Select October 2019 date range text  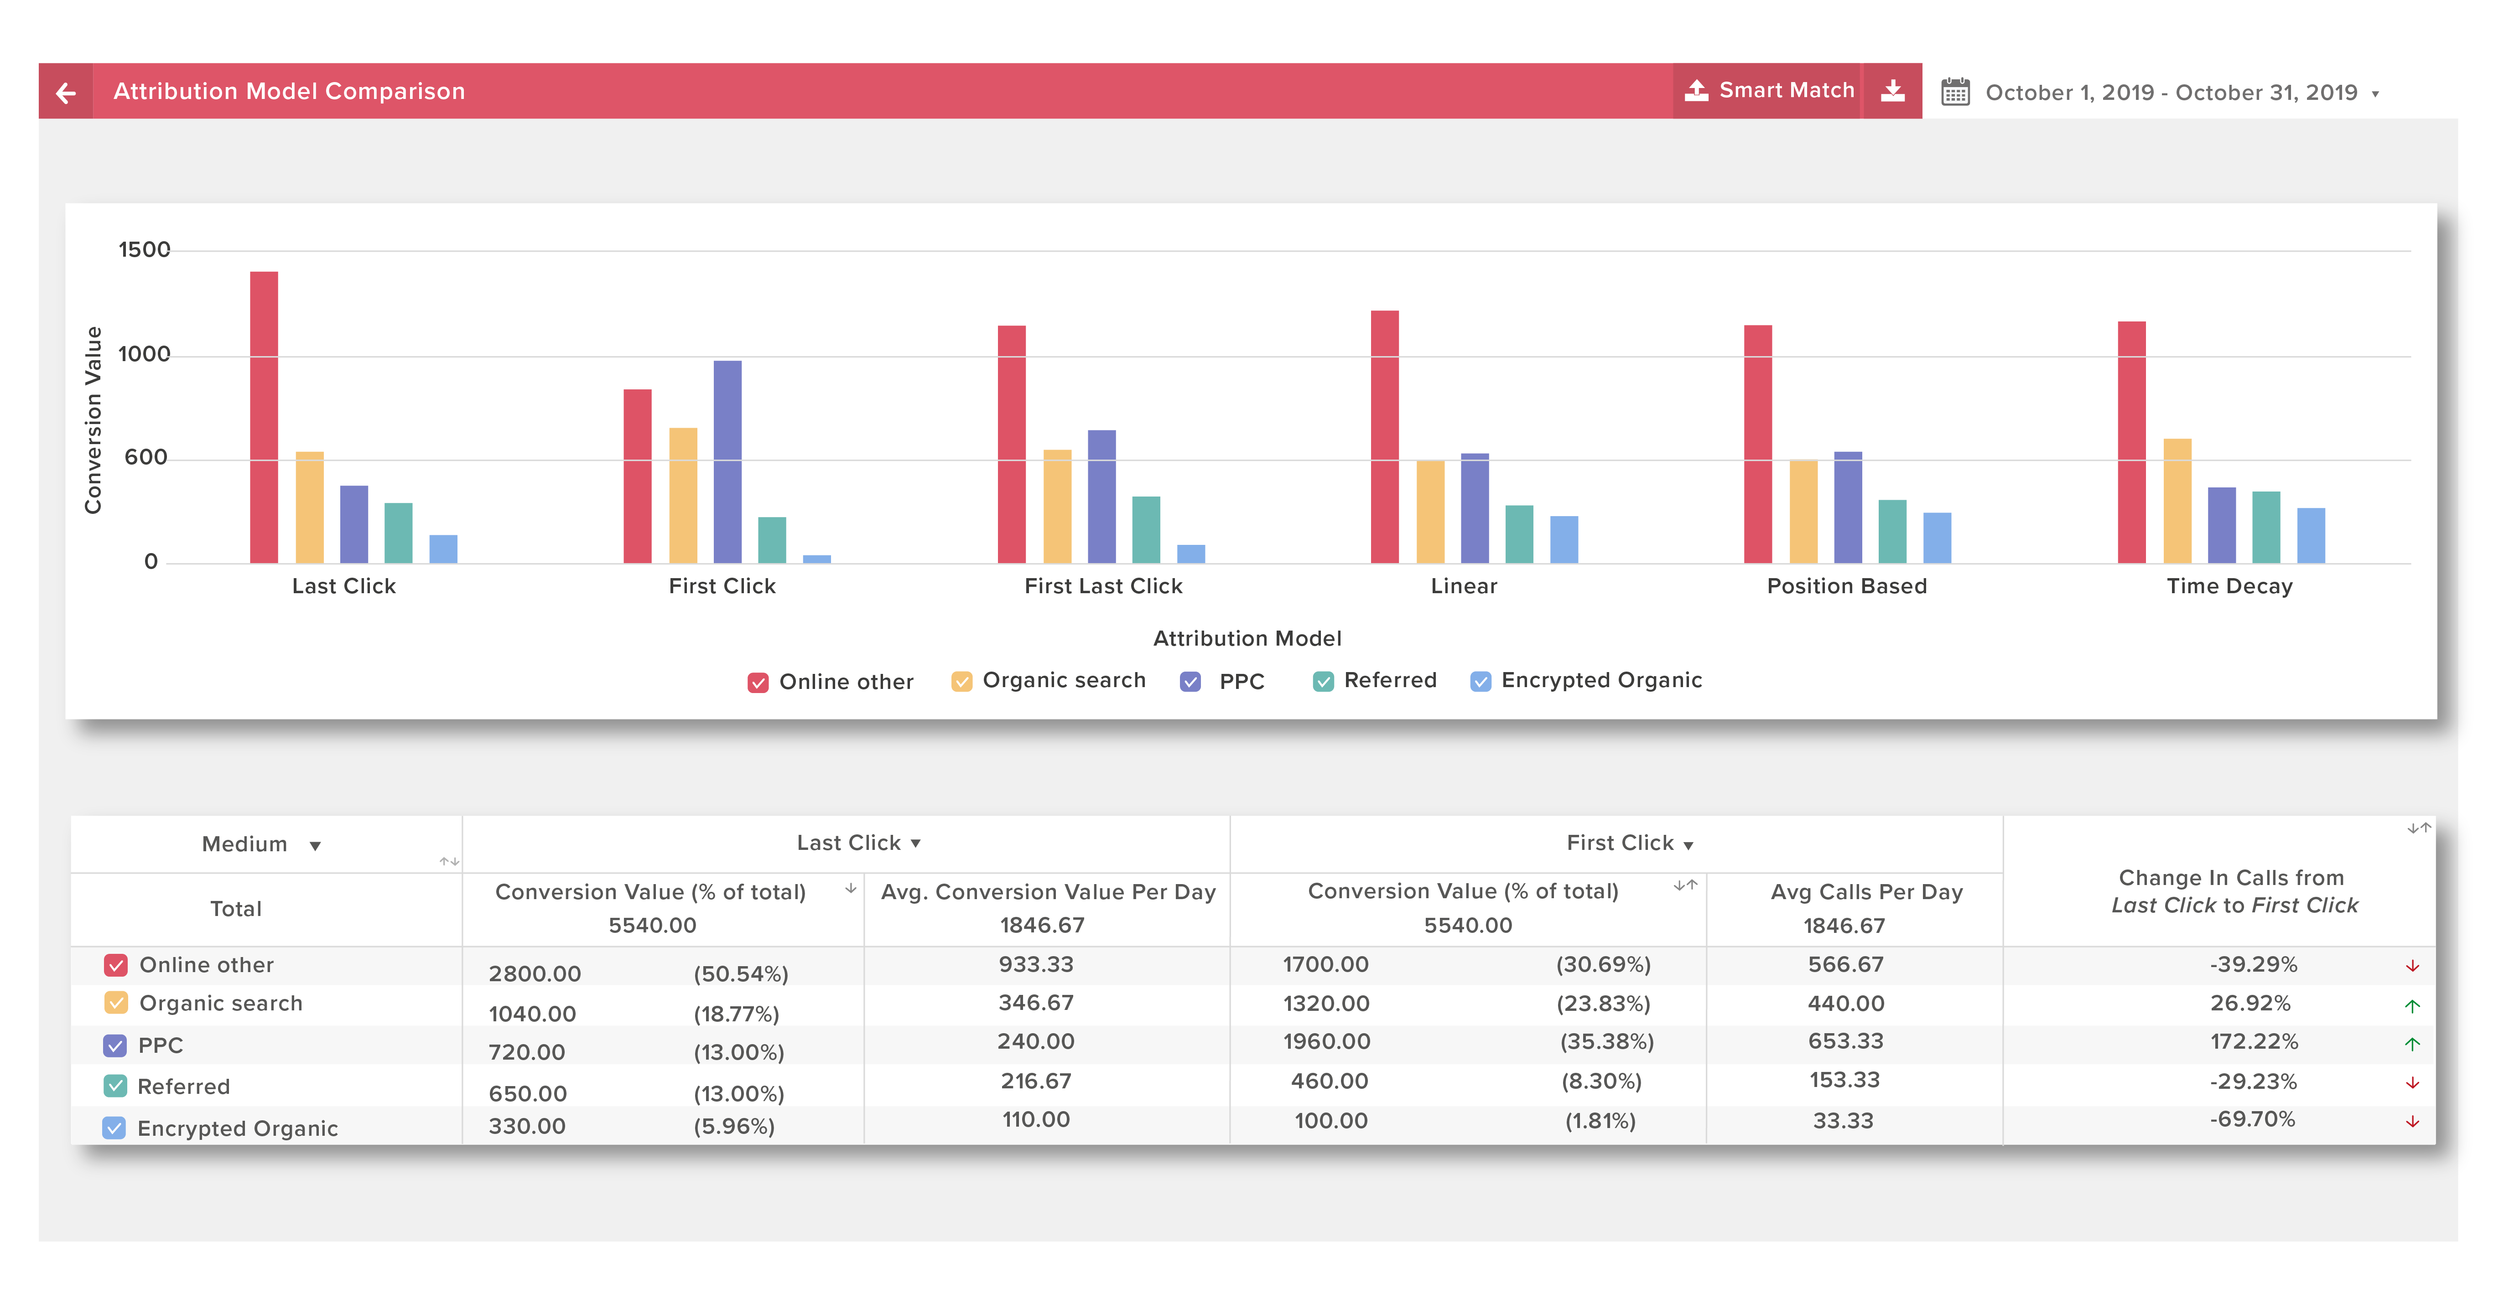2171,93
